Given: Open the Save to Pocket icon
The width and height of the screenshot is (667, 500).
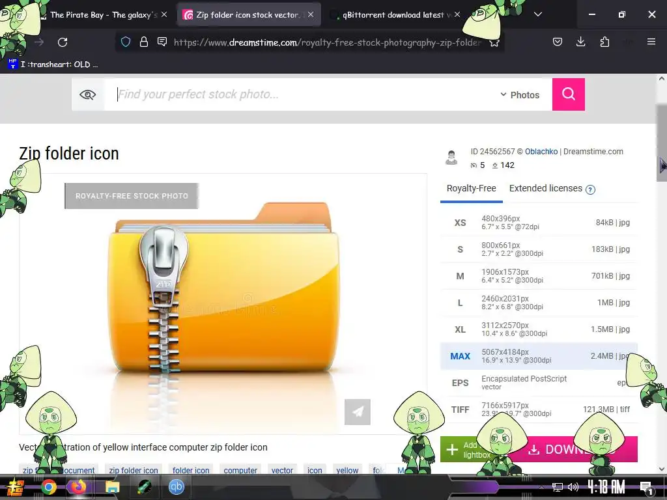Looking at the screenshot, I should (x=558, y=42).
